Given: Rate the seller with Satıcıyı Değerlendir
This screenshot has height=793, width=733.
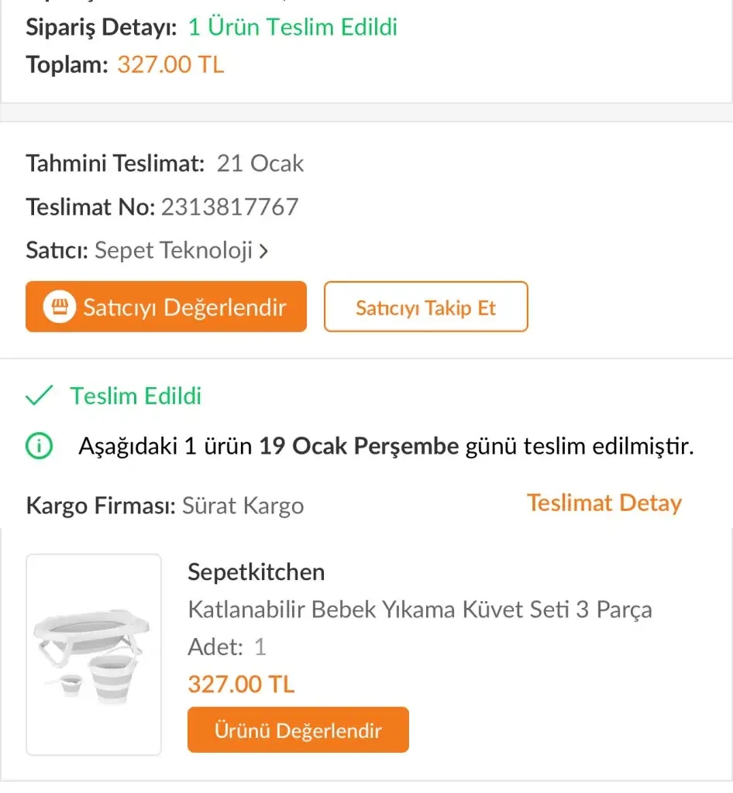Looking at the screenshot, I should (x=166, y=307).
